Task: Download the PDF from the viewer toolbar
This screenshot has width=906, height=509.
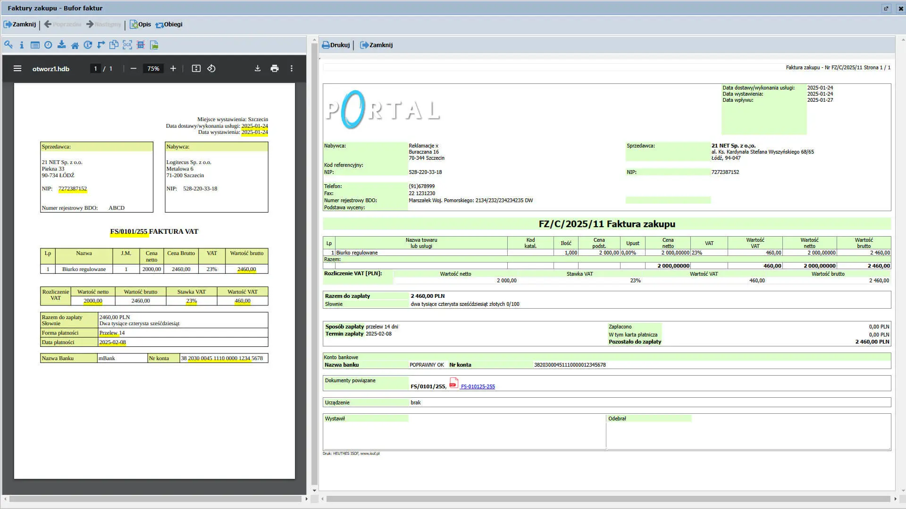Action: (258, 68)
